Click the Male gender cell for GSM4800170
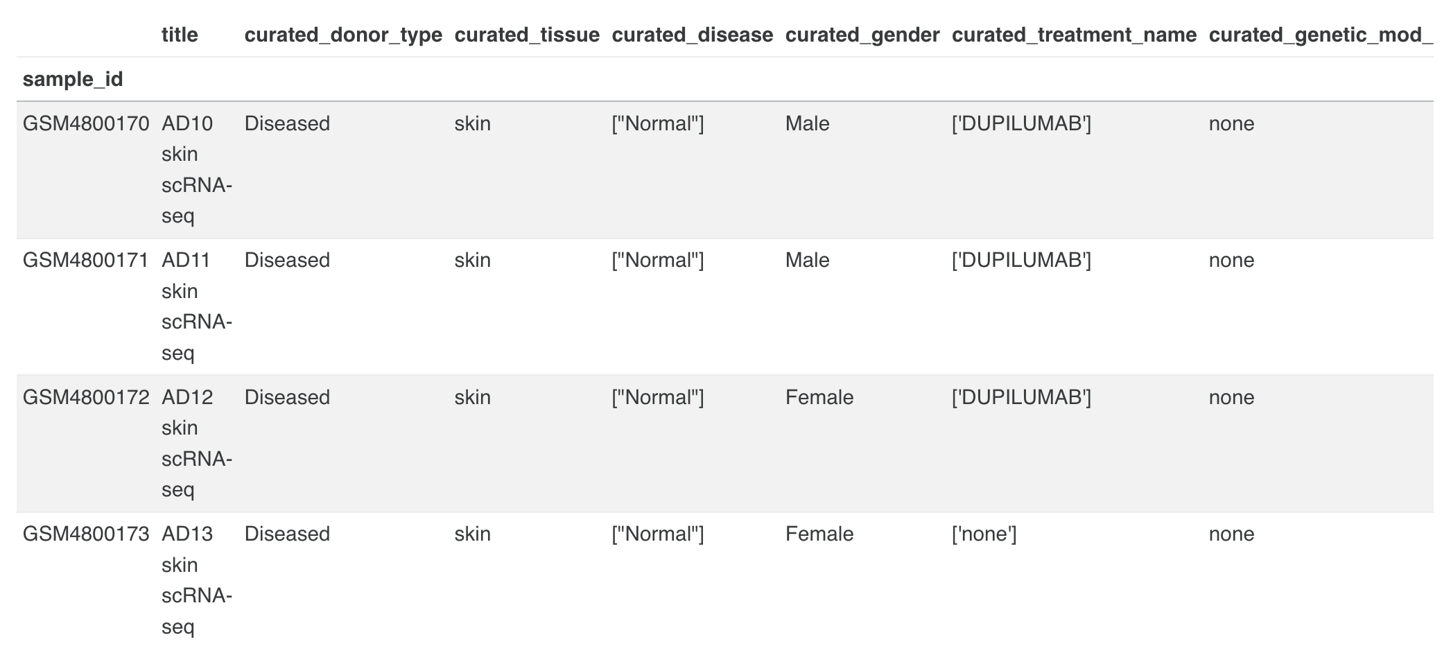The height and width of the screenshot is (646, 1442). pyautogui.click(x=807, y=123)
